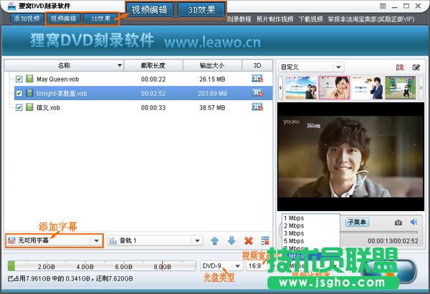Image resolution: width=430 pixels, height=294 pixels.
Task: Open the 无可用字幕 subtitle dropdown
Action: pos(97,241)
